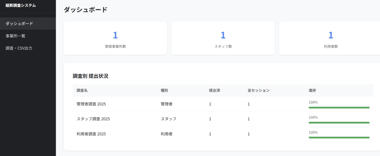Select the スタッフ調査 2025 survey name
Viewport: 380px width, 156px height.
click(93, 119)
